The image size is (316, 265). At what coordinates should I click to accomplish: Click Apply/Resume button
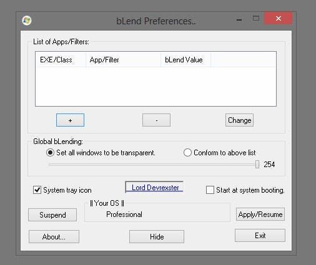coord(260,214)
